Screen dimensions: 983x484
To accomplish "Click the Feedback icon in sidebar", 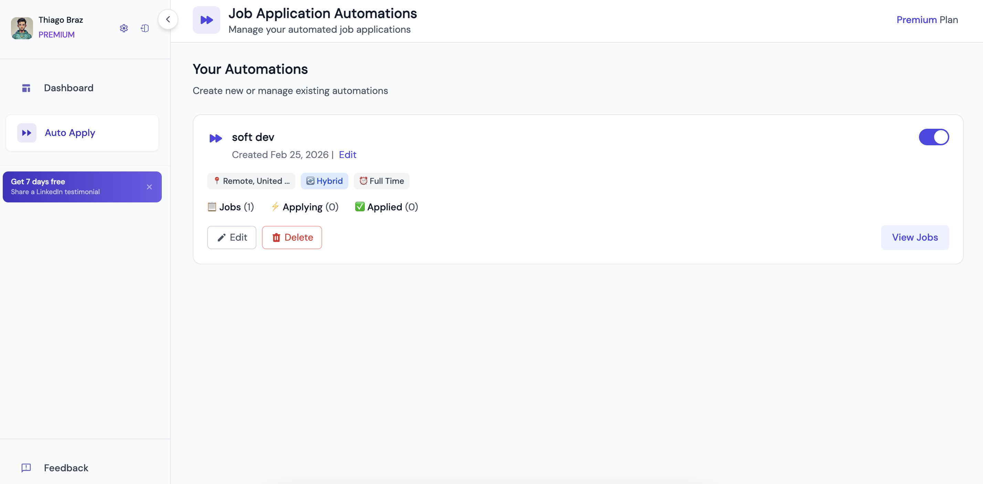I will pos(26,467).
